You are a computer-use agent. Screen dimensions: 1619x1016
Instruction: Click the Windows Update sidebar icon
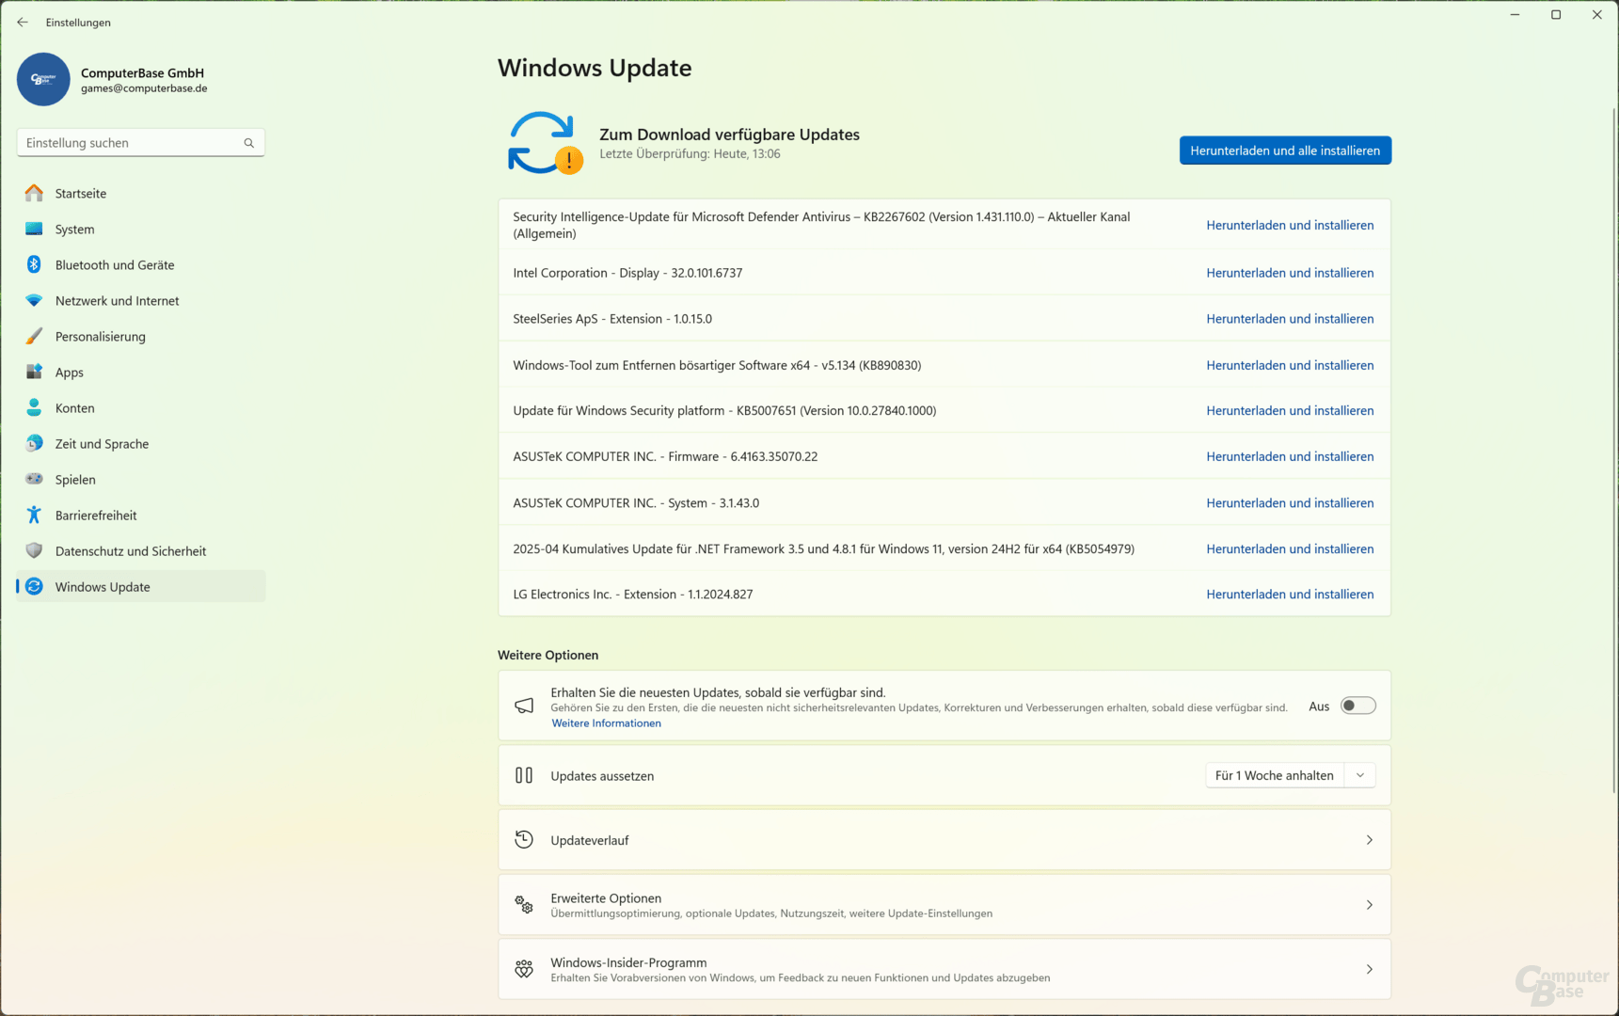tap(34, 586)
